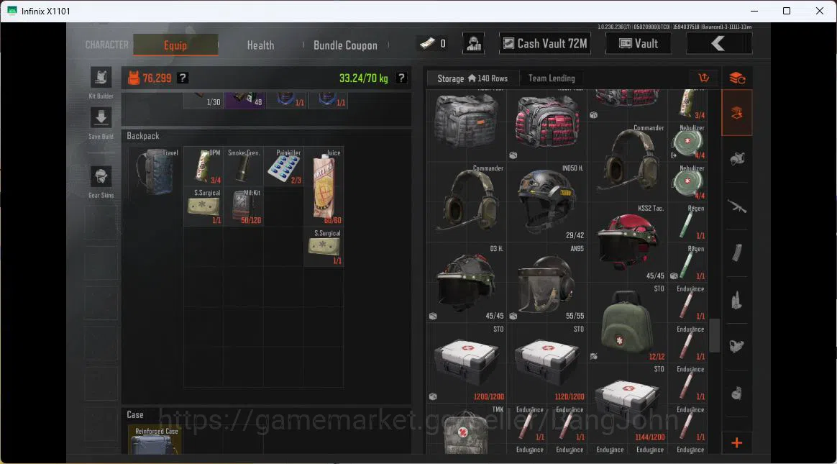
Task: Click the orange plus icon
Action: (736, 442)
